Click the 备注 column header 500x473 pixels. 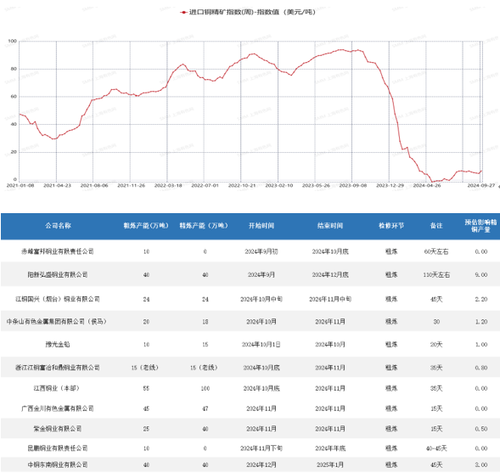[436, 226]
